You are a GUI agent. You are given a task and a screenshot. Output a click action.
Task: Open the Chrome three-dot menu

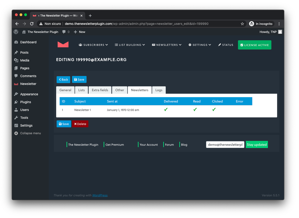pos(279,24)
